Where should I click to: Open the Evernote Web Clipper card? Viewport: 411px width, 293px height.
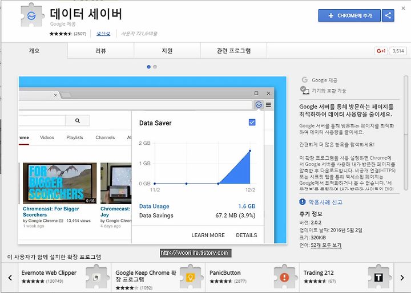click(x=65, y=277)
